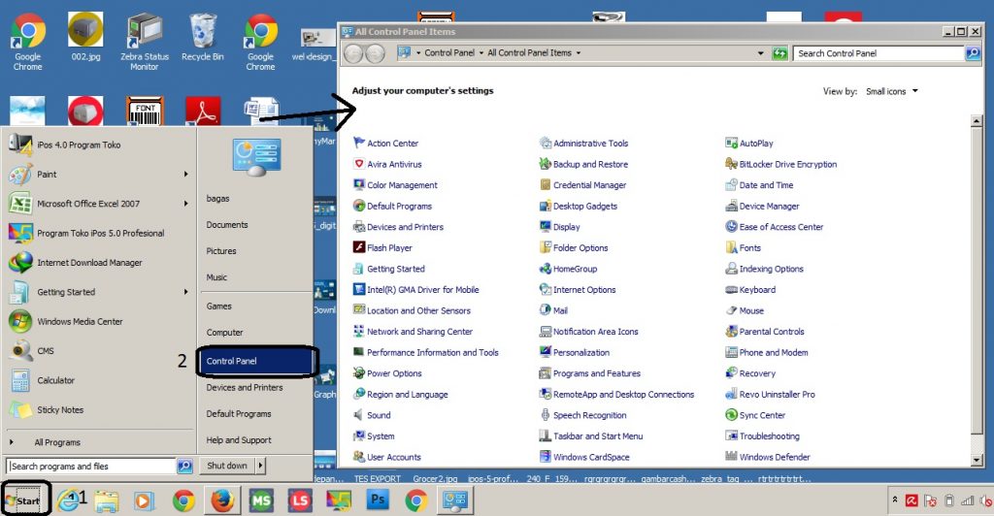Screen dimensions: 994x516
Task: Select Computer in Start menu
Action: point(224,332)
